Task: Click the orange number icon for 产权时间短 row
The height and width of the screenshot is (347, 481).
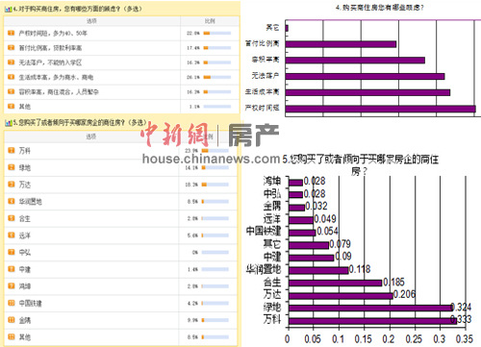Action: (12, 33)
